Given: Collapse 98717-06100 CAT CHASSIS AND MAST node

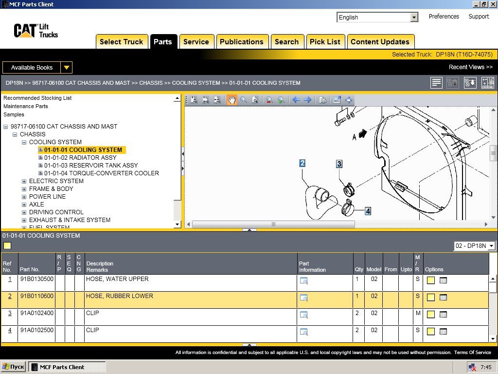Looking at the screenshot, I should click(x=5, y=127).
